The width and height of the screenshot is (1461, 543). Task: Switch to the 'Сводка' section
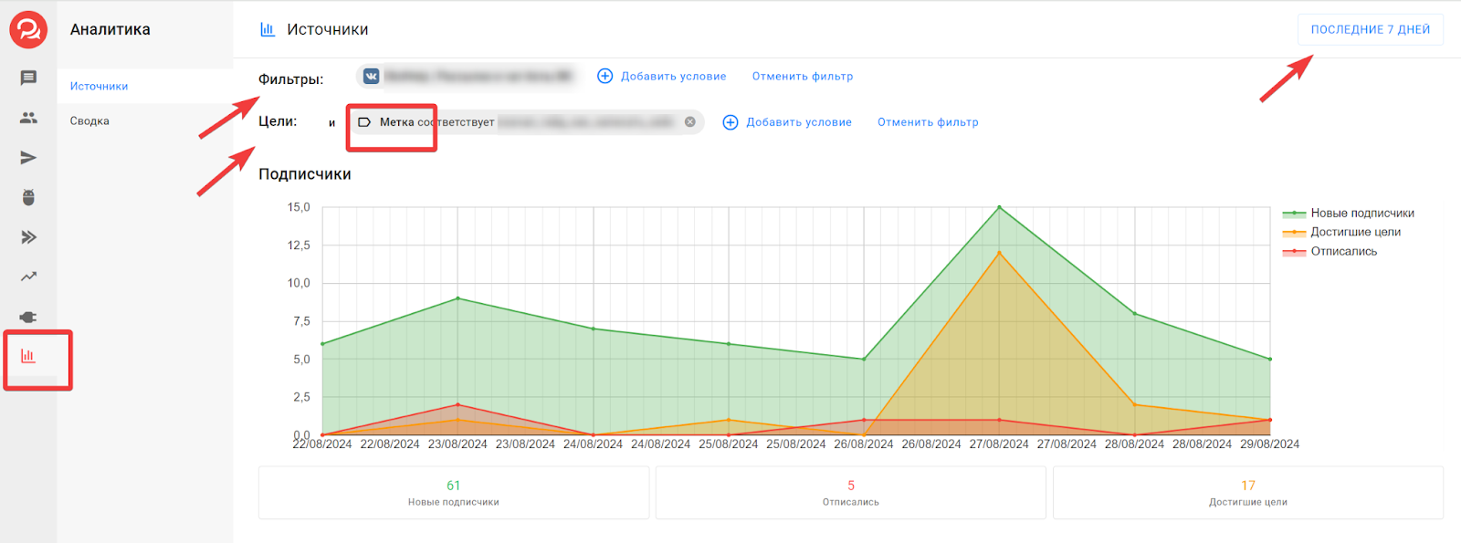click(x=89, y=121)
